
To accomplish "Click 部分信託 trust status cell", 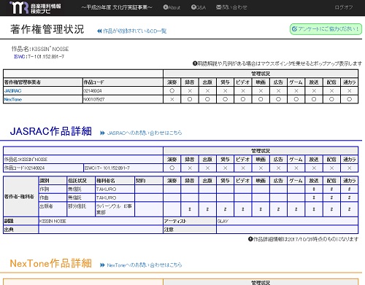I will pyautogui.click(x=81, y=209).
